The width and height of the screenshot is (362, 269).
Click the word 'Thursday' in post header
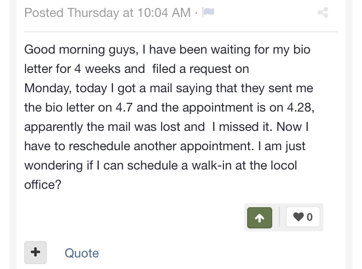pyautogui.click(x=93, y=13)
